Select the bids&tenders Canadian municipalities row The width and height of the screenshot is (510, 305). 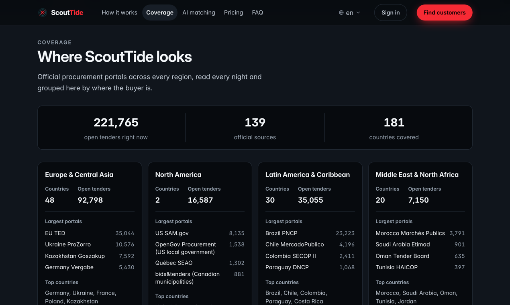coord(200,278)
